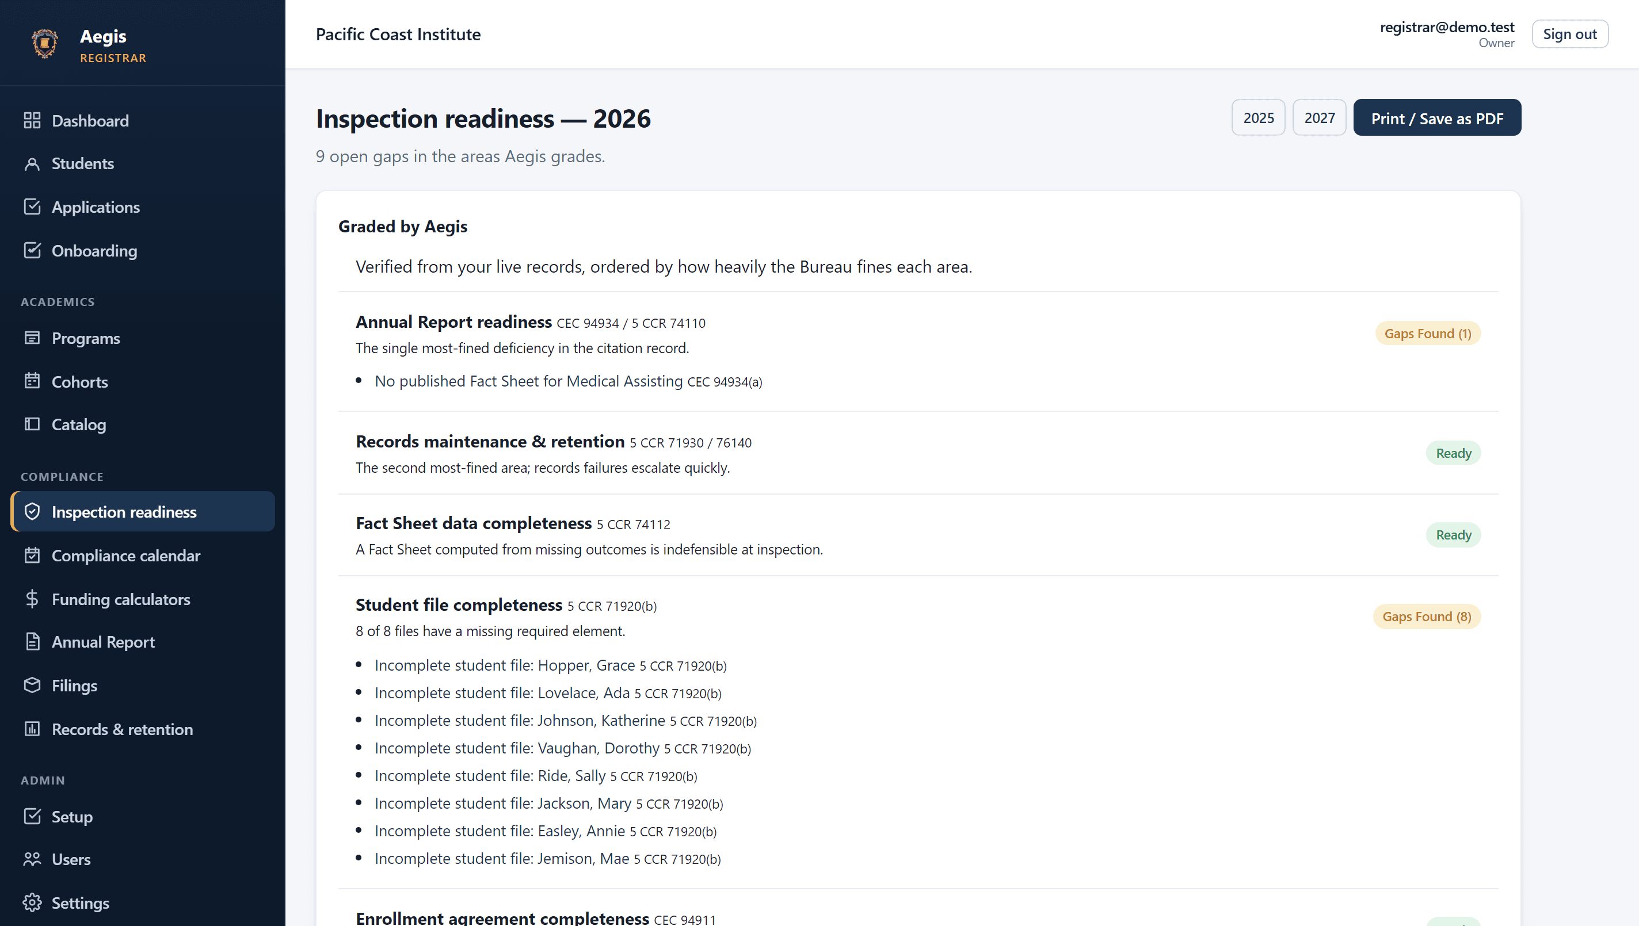Viewport: 1639px width, 926px height.
Task: Open the Compliance calendar page
Action: point(143,555)
